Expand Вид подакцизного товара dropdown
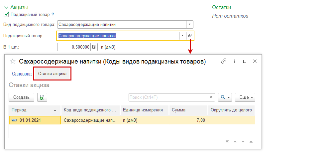Viewport: 331px width, 153px height. tap(189, 24)
